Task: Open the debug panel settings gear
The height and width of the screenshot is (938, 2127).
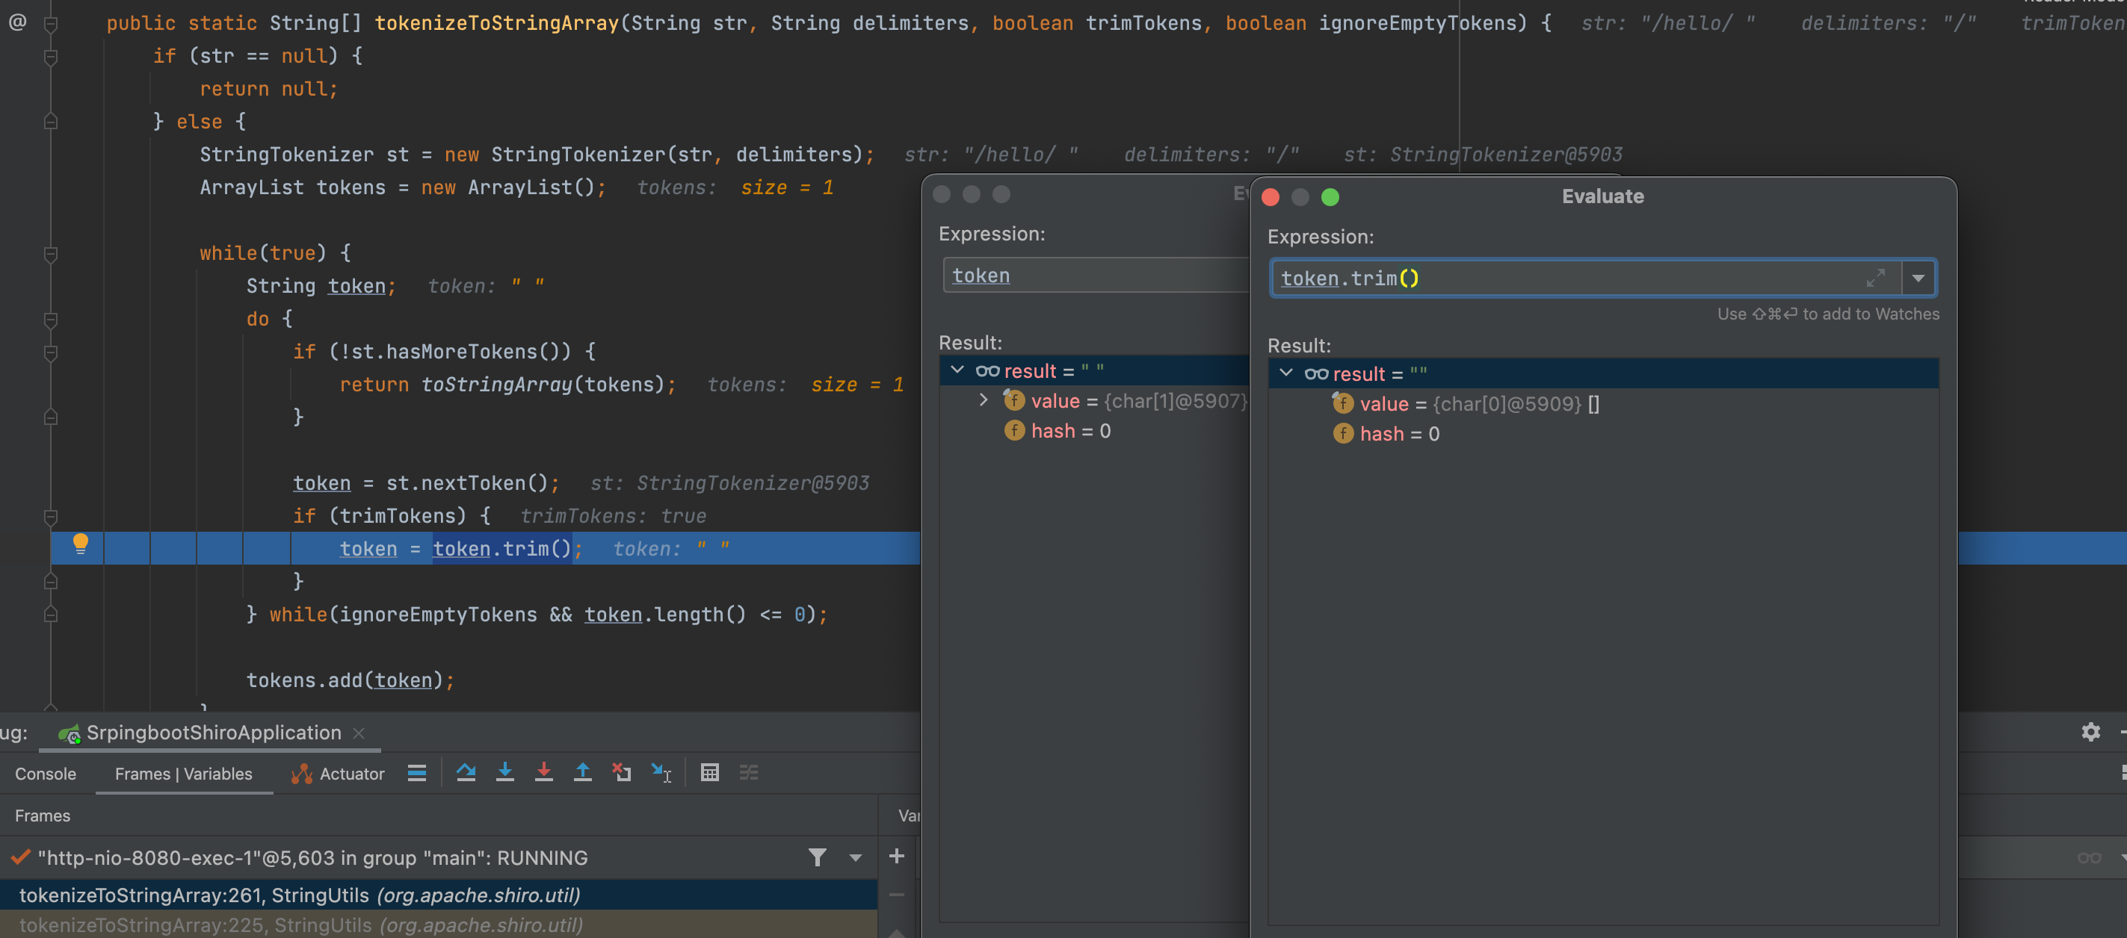Action: tap(2090, 732)
